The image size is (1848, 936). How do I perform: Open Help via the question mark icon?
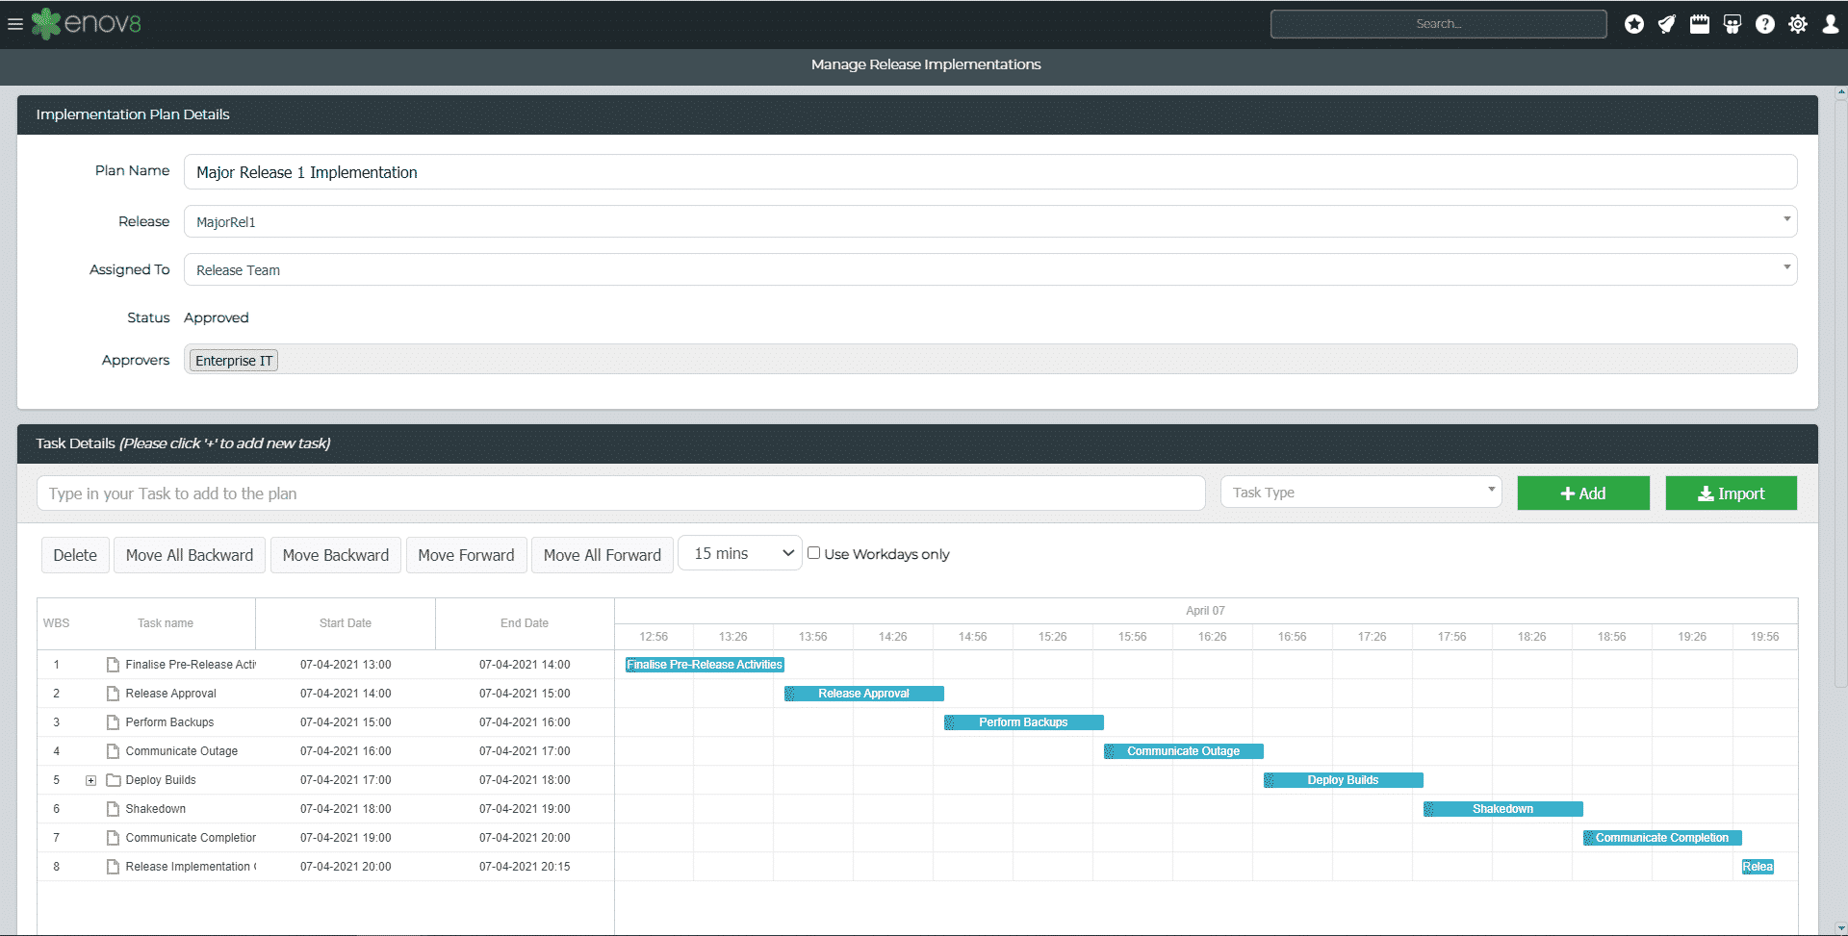click(1765, 24)
